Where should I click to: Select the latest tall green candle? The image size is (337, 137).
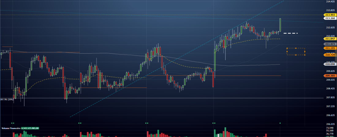pyautogui.click(x=280, y=25)
